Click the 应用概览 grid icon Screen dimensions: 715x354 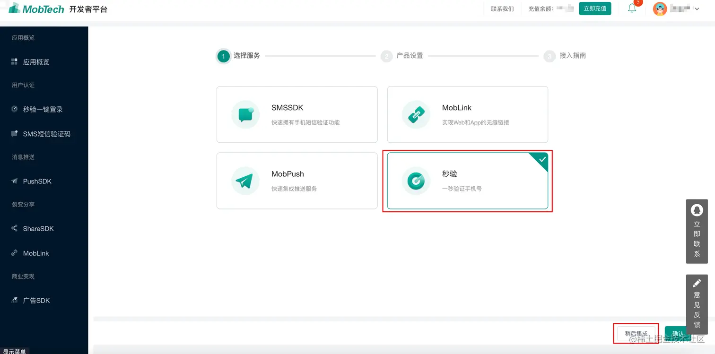(x=14, y=61)
